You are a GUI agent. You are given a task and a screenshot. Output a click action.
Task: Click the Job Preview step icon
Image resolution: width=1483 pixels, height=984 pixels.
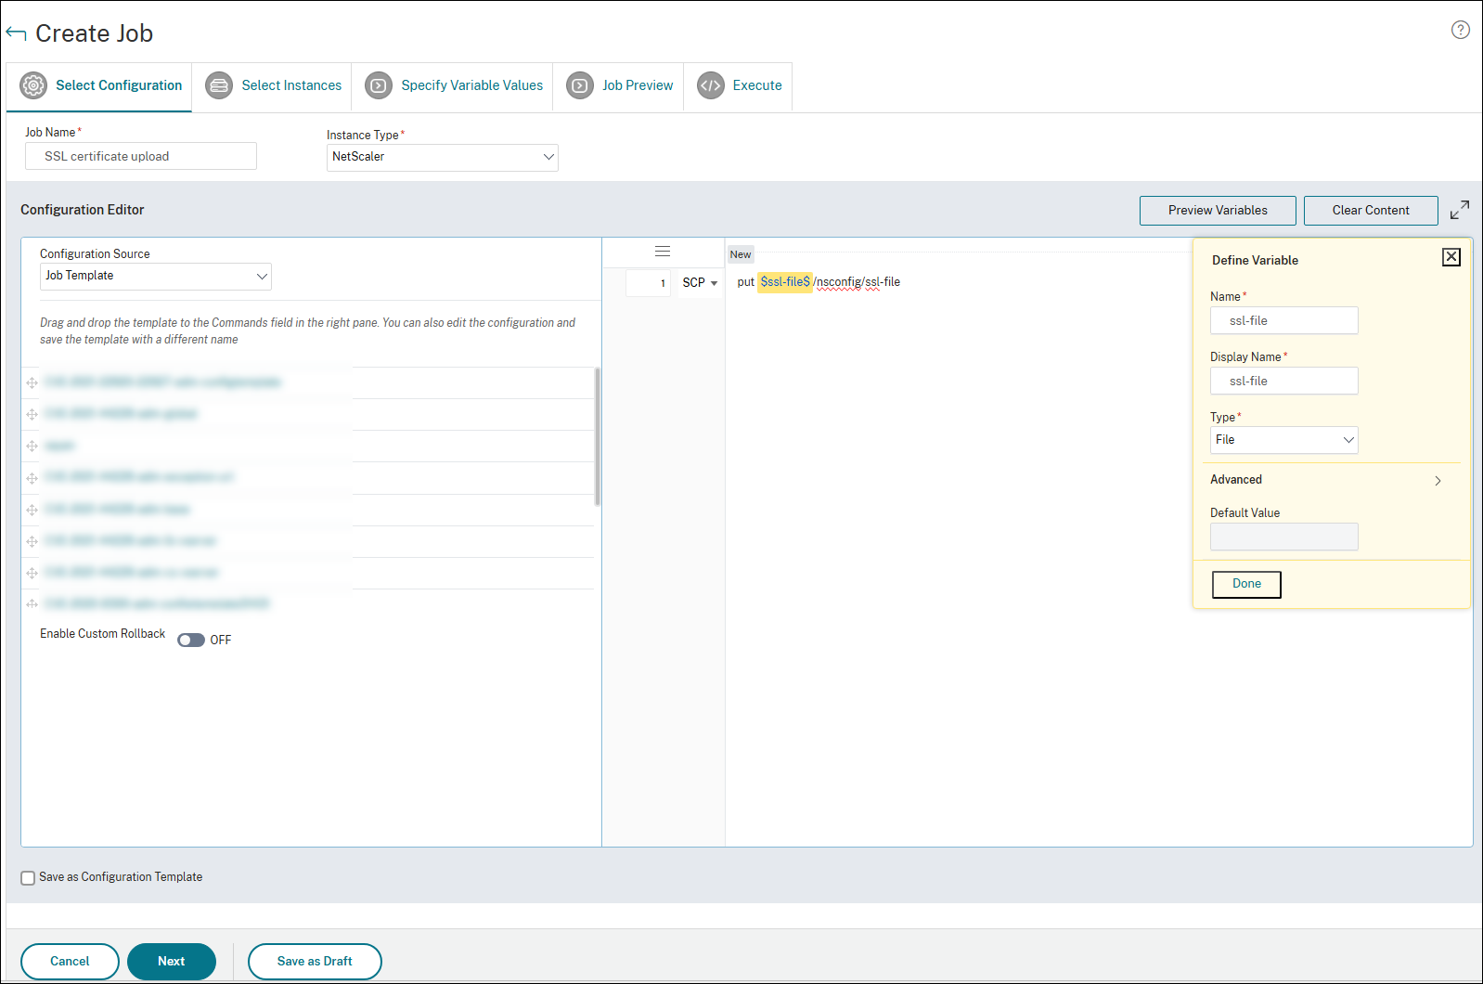tap(580, 85)
